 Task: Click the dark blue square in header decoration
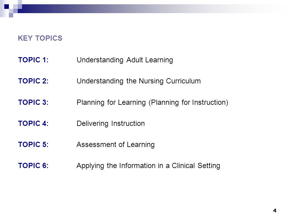click(6, 6)
